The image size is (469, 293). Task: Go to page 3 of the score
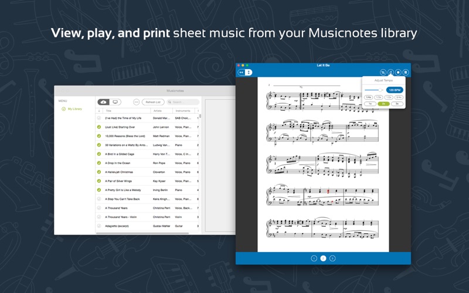click(332, 258)
